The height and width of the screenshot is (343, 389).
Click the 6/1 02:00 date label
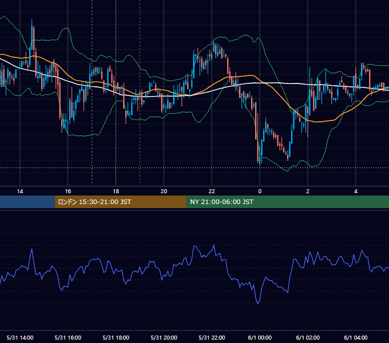pos(308,337)
